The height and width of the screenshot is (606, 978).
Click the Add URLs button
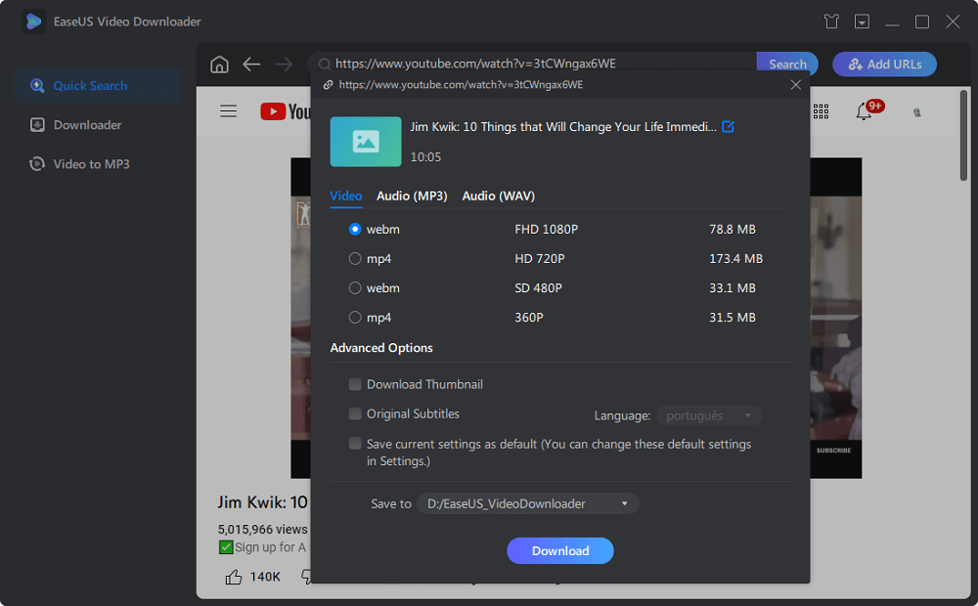click(x=884, y=65)
